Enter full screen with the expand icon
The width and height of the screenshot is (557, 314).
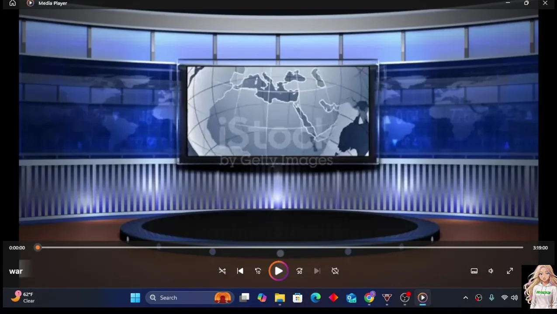click(510, 271)
